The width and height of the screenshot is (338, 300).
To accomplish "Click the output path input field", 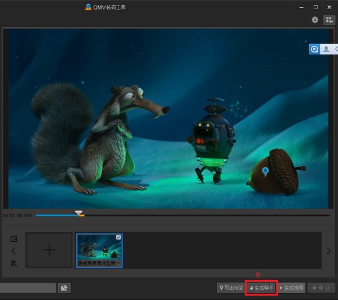I will 28,288.
